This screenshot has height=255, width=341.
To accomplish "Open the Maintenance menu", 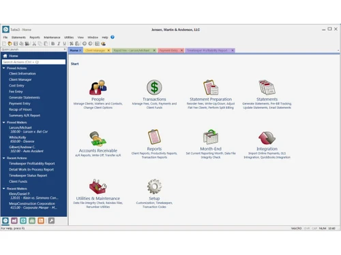I will (52, 37).
